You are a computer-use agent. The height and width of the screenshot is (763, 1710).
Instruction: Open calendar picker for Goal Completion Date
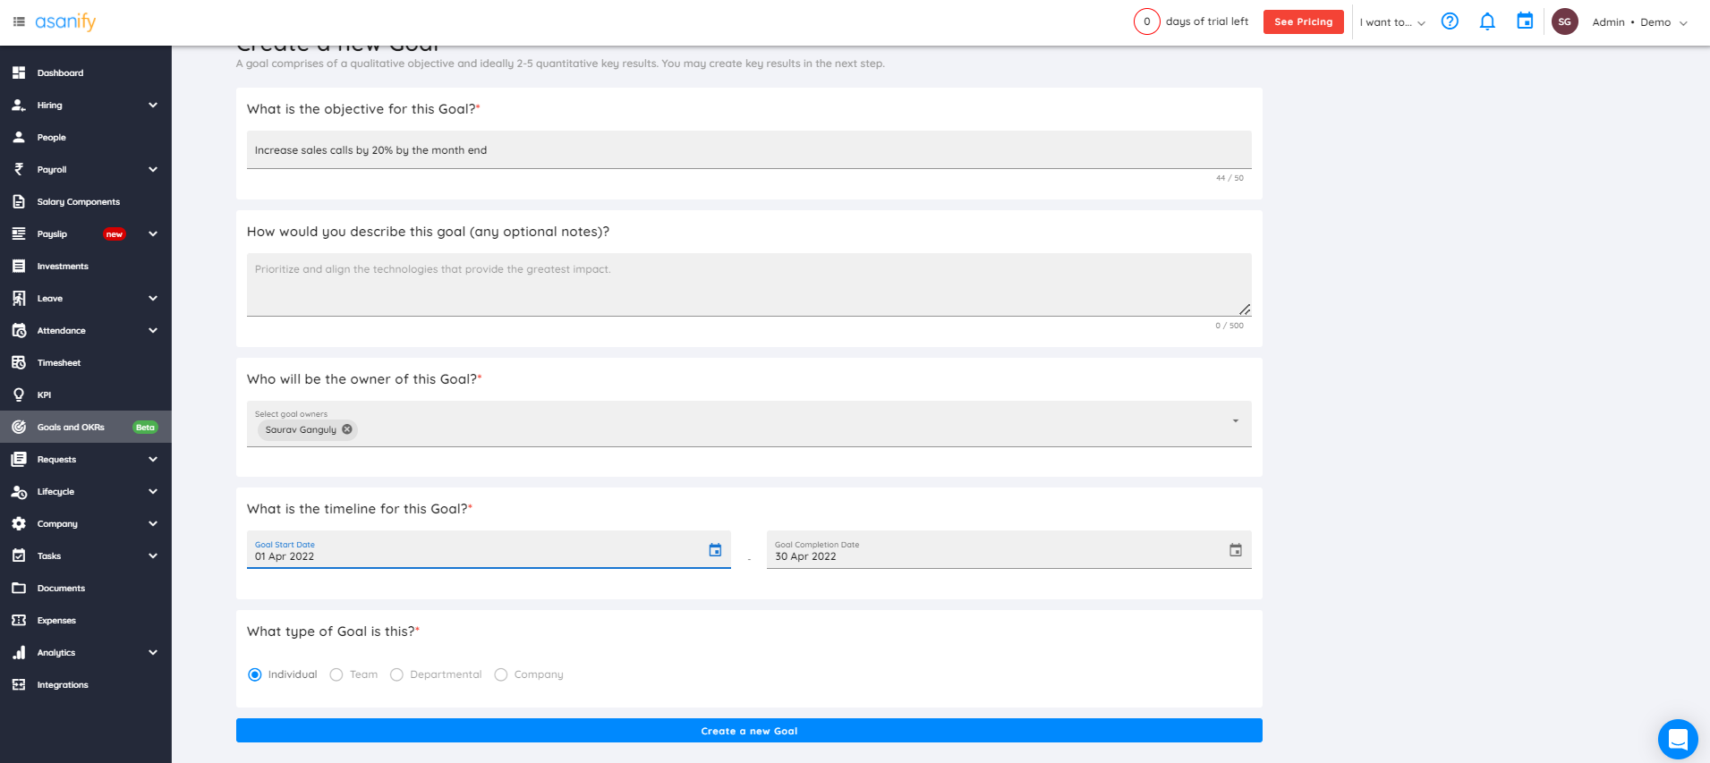tap(1235, 550)
